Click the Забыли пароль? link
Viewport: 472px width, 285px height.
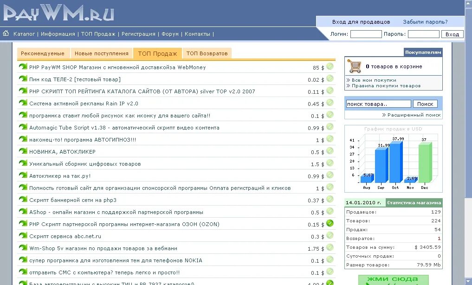click(x=425, y=22)
